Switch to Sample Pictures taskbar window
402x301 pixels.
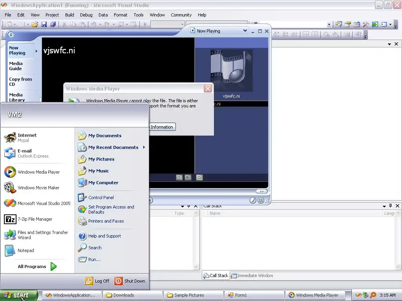[194, 295]
